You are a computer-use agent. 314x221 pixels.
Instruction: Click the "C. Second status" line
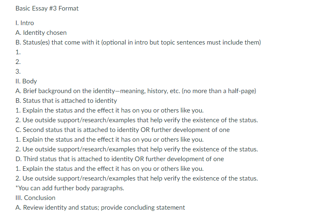coord(122,130)
